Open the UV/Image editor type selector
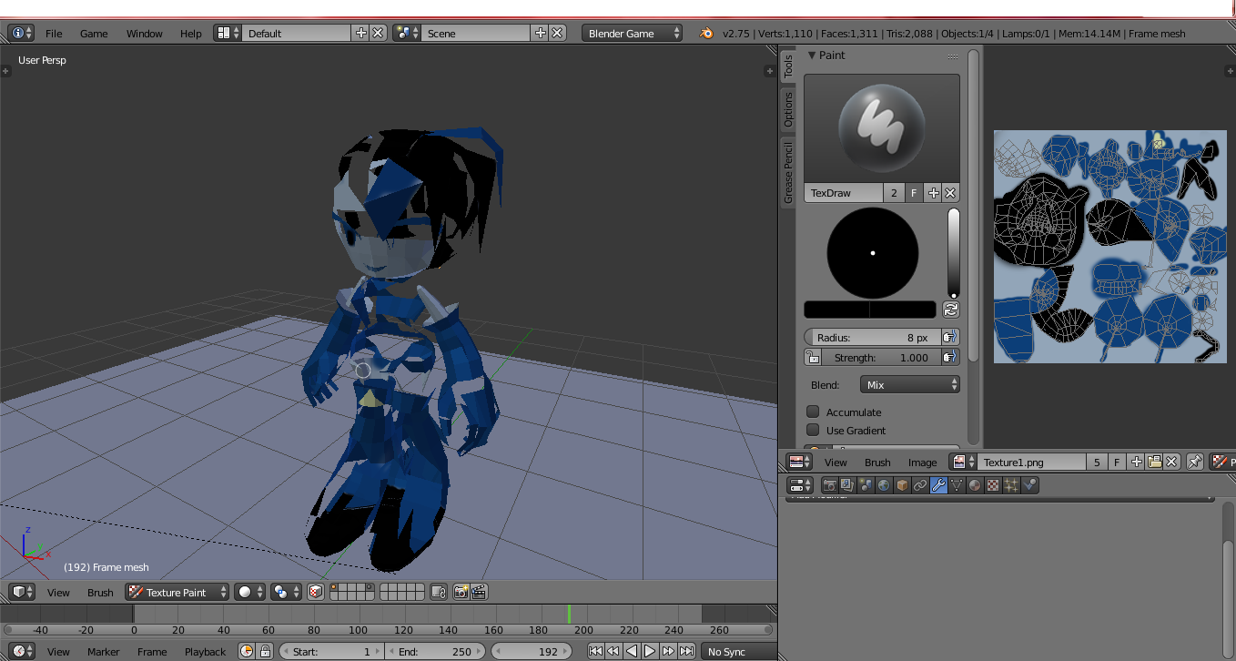1236x661 pixels. click(801, 462)
